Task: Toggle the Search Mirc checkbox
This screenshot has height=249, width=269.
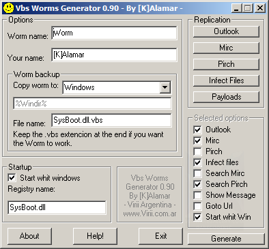Action: (197, 173)
